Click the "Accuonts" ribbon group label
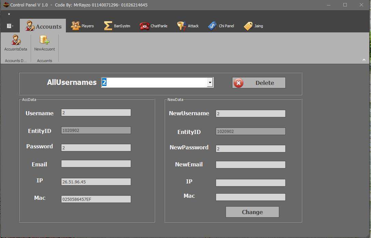The image size is (371, 238). [x=44, y=61]
